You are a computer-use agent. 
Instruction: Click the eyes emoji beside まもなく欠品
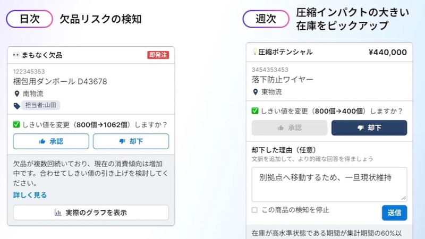point(16,55)
